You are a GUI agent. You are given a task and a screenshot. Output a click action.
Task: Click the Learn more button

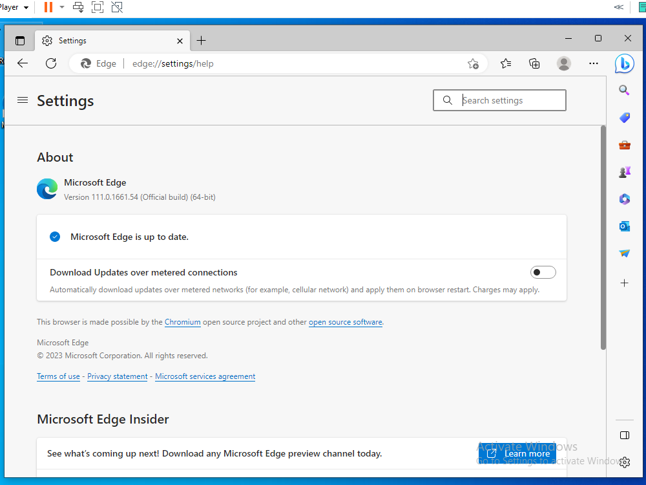(517, 454)
